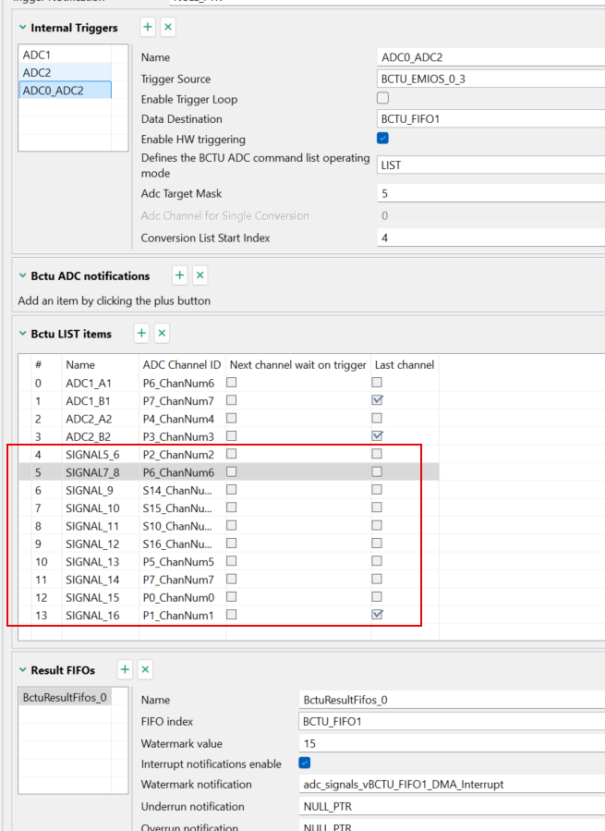Select BctuResultFifos_0 in Result FIFOs list

(x=66, y=698)
